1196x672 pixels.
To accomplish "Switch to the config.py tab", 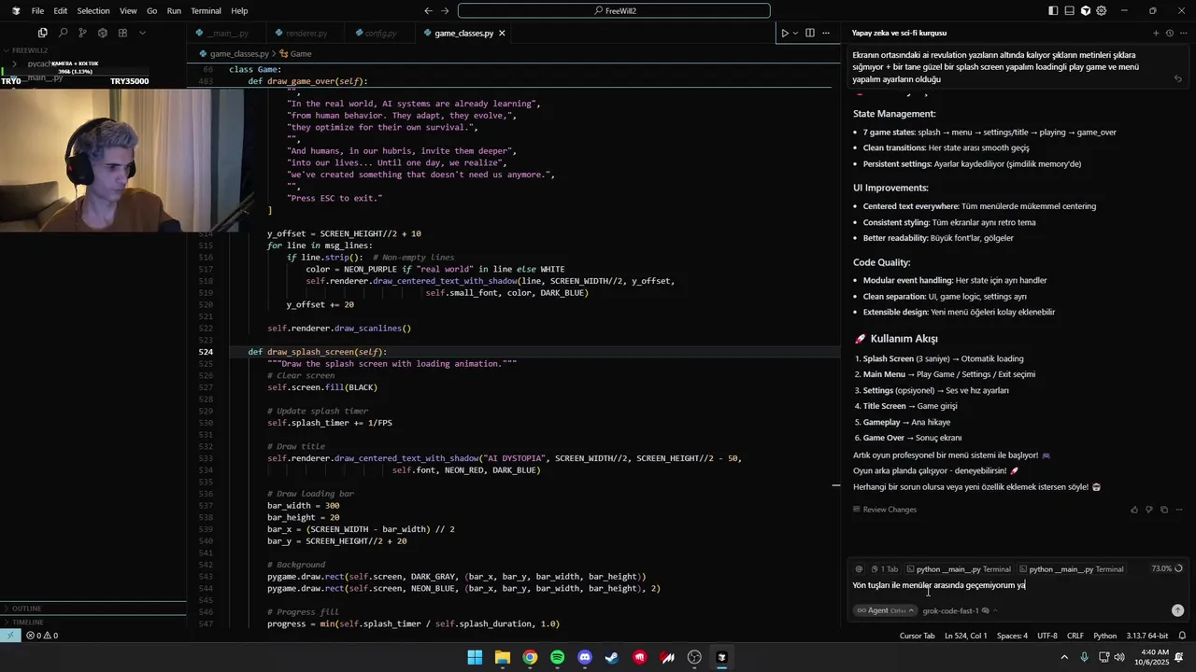I will coord(380,33).
